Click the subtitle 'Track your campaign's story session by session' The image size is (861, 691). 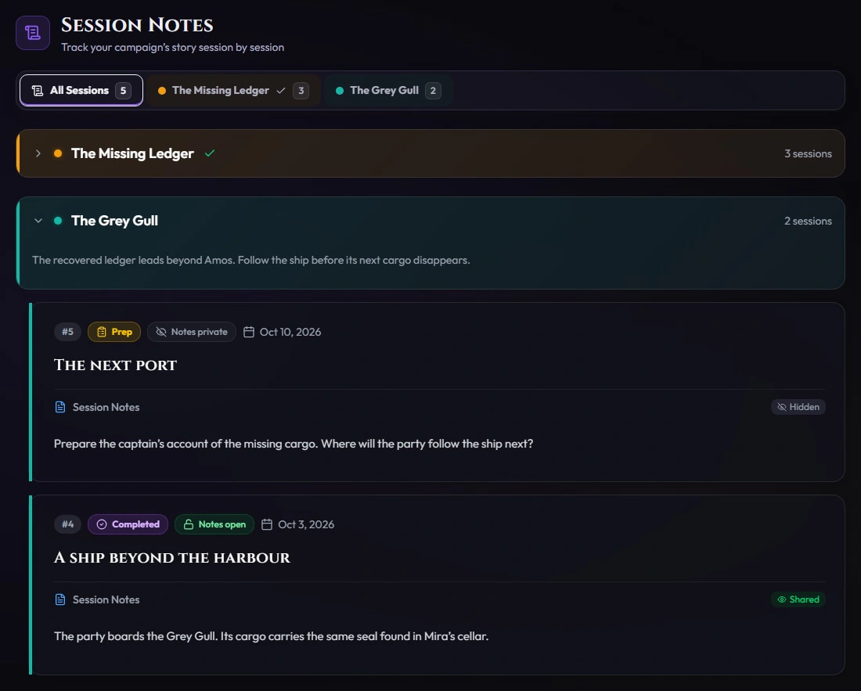tap(172, 48)
